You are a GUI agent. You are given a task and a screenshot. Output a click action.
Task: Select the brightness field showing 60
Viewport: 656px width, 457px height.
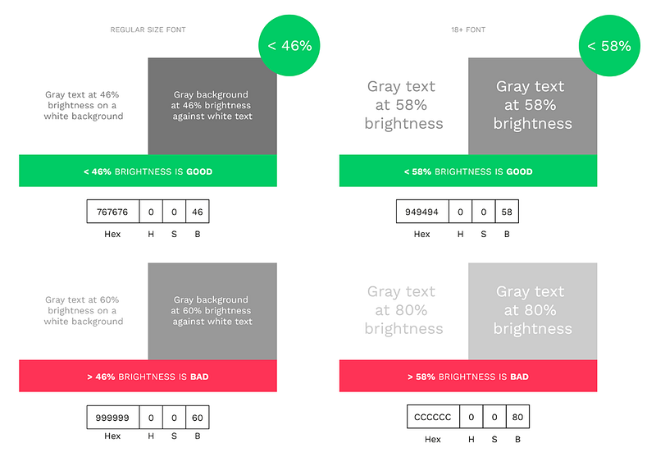click(x=198, y=417)
